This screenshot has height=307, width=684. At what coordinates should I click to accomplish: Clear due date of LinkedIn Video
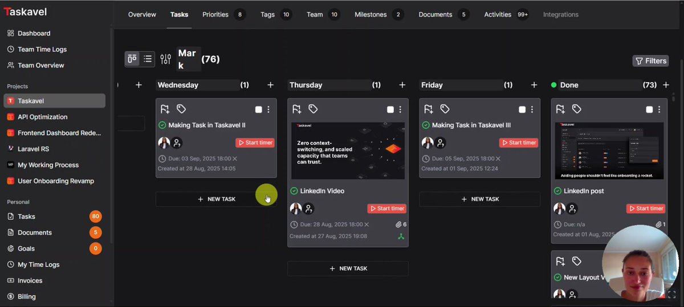tap(367, 224)
